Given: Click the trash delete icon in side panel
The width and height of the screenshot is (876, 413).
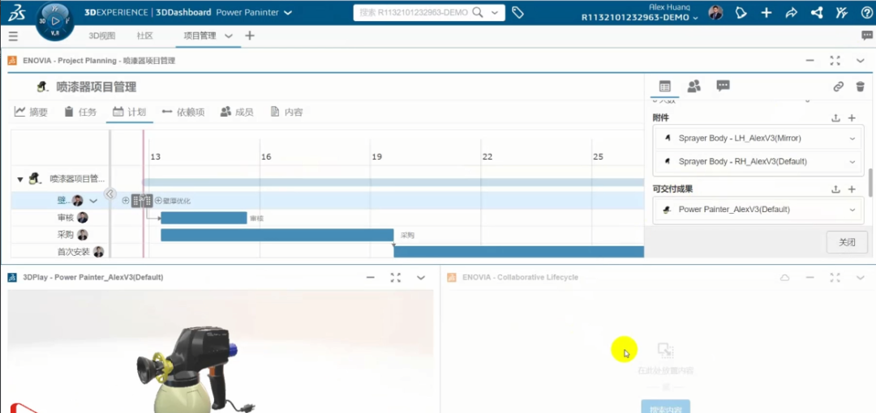Looking at the screenshot, I should point(861,87).
